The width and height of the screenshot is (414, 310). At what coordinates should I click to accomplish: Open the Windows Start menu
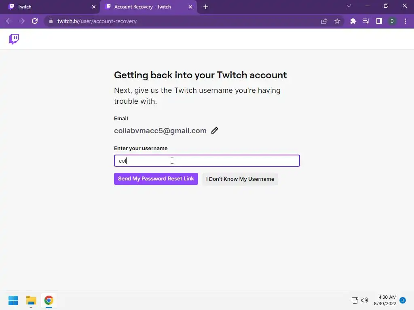13,300
